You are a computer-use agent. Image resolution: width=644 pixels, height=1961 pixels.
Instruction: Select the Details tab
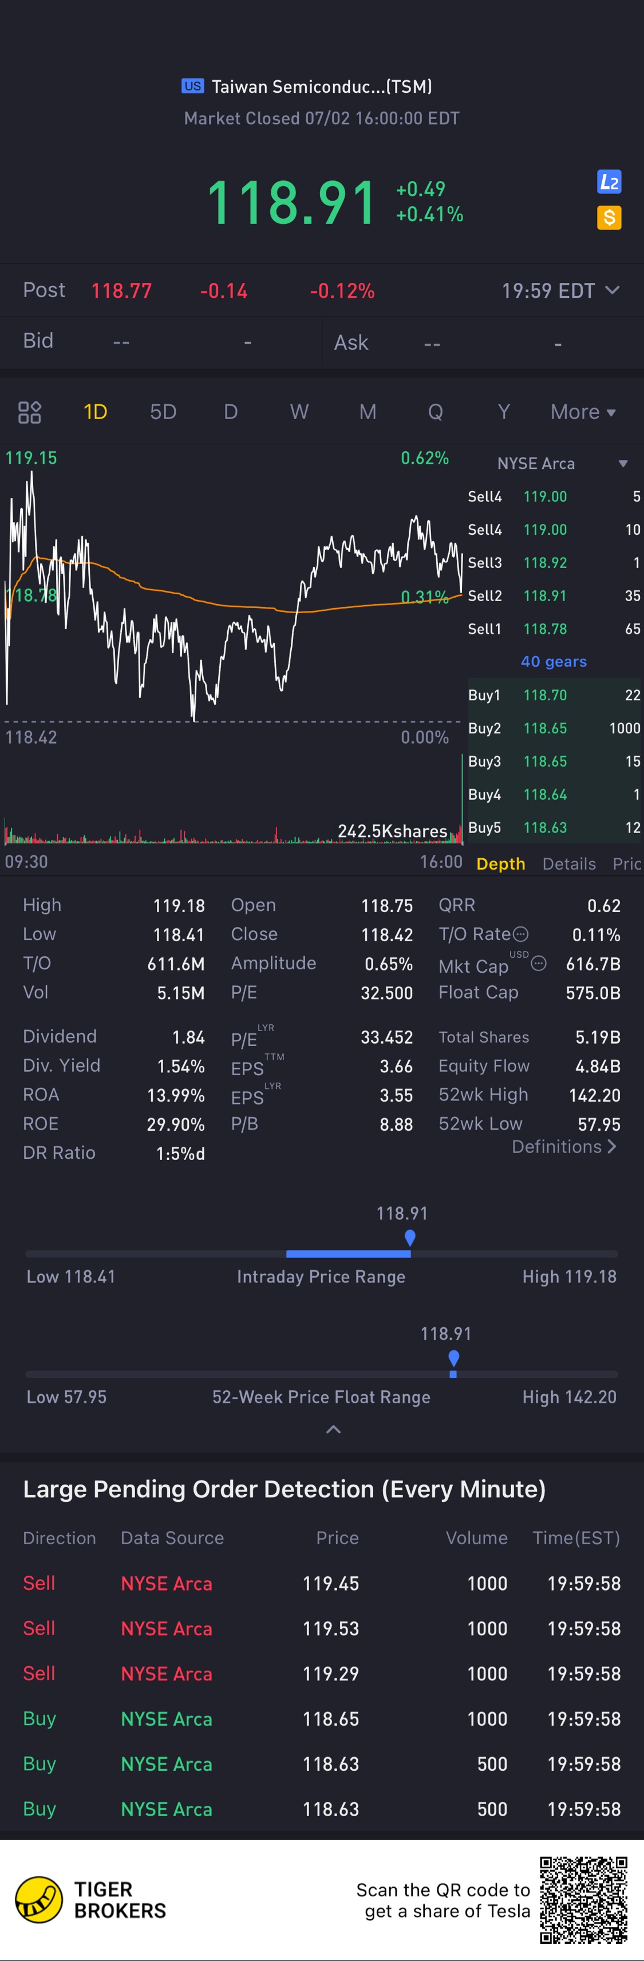pos(570,863)
